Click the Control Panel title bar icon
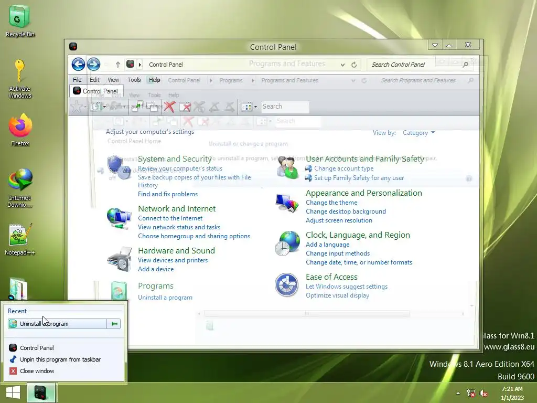 [x=73, y=46]
